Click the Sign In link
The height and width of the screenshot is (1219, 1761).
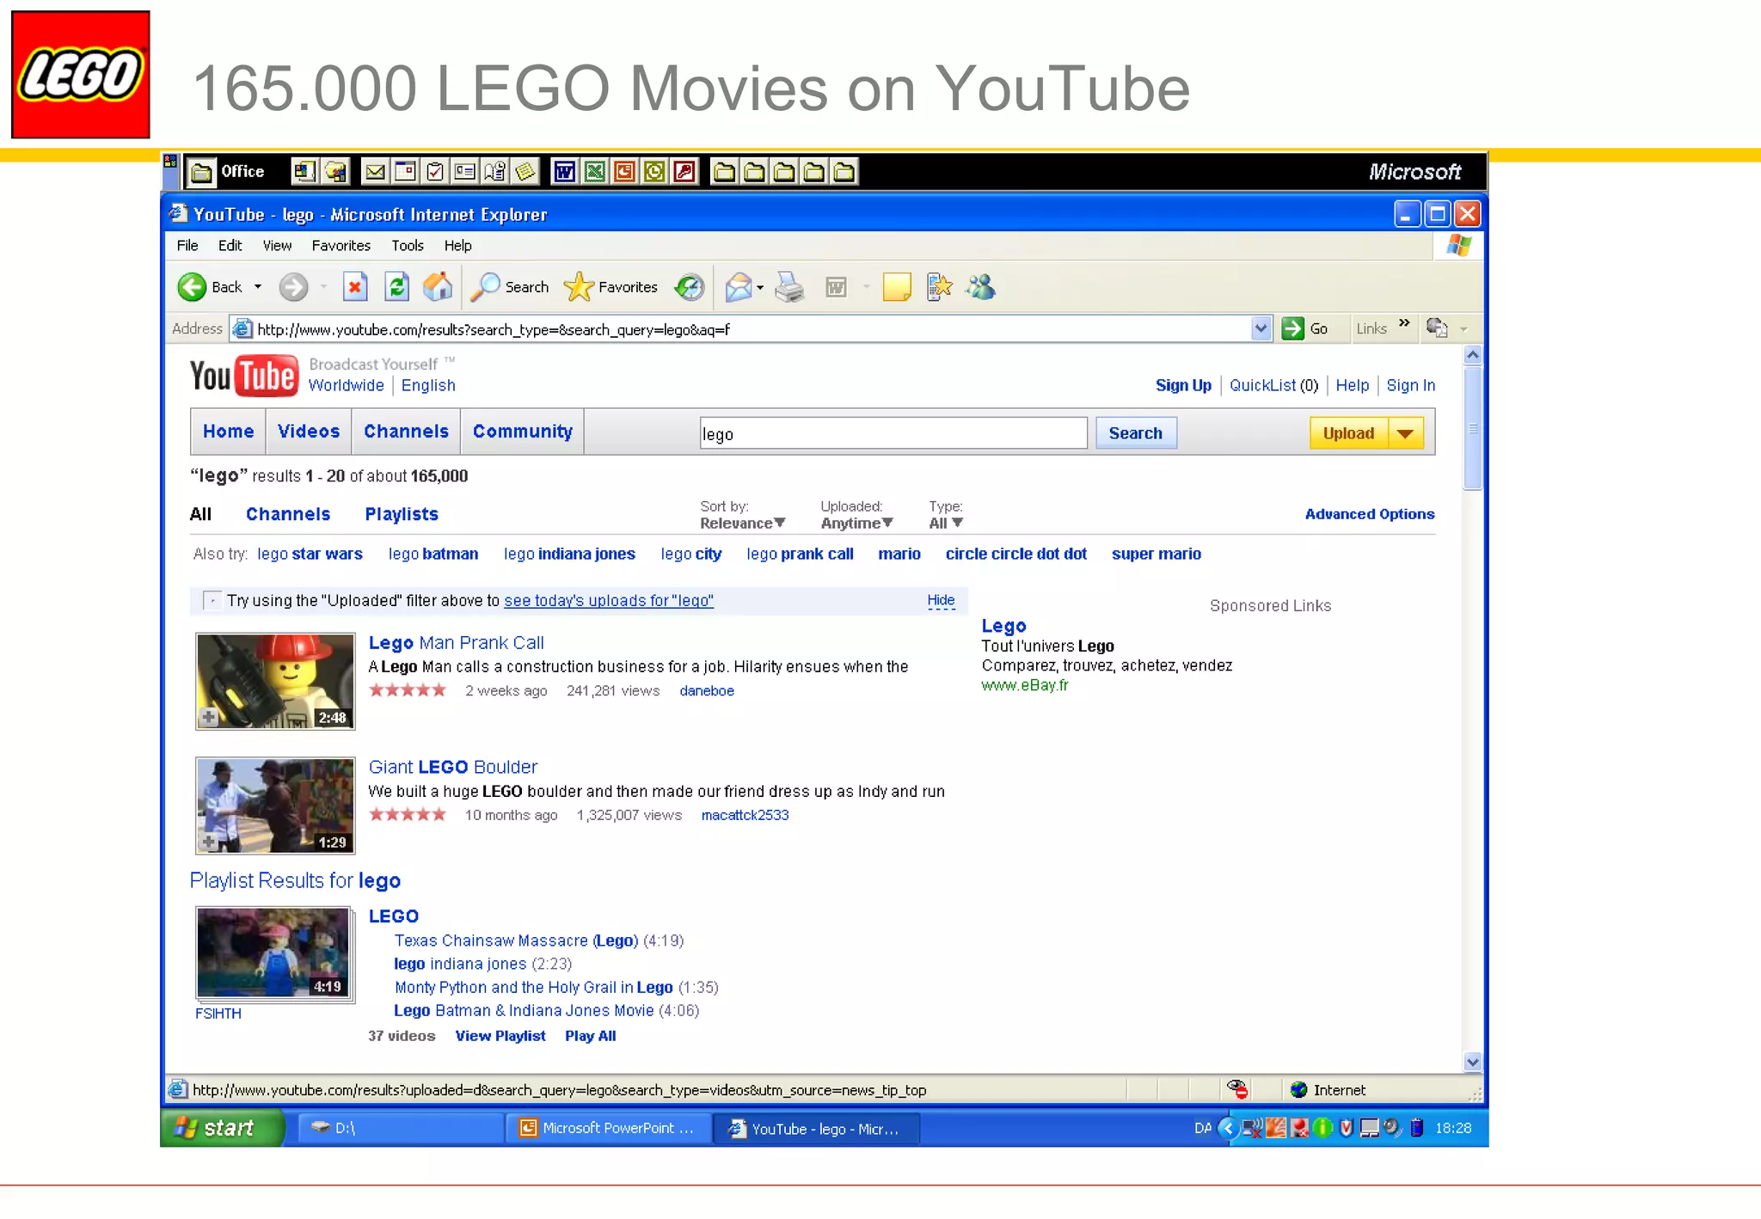click(x=1410, y=385)
